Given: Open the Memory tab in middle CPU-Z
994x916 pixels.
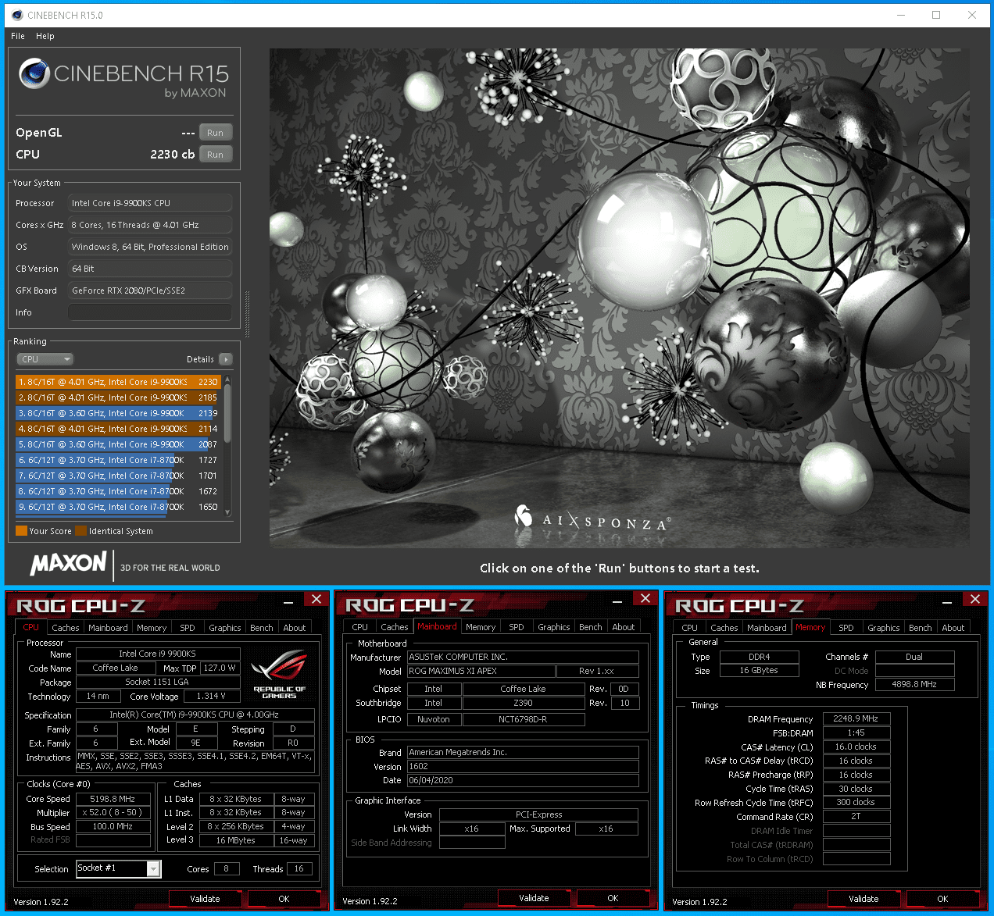Looking at the screenshot, I should pos(481,627).
